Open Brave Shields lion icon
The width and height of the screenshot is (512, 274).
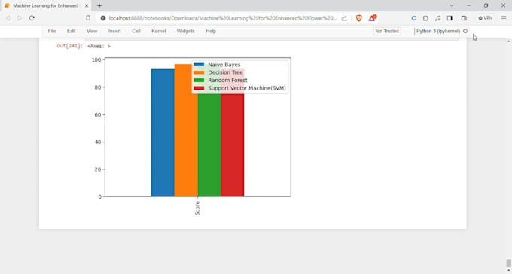coord(359,18)
